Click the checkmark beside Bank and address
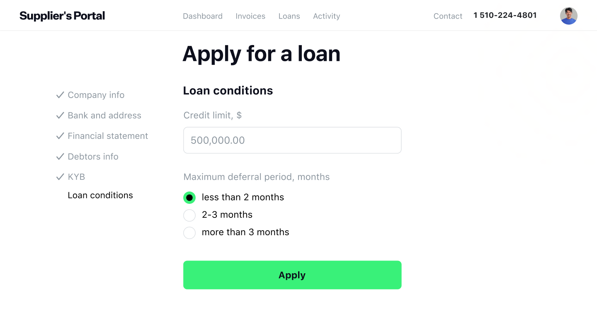 tap(60, 115)
